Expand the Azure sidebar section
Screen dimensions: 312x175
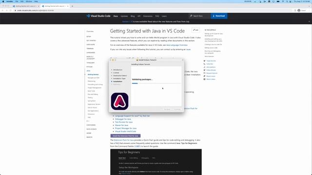[x=89, y=133]
